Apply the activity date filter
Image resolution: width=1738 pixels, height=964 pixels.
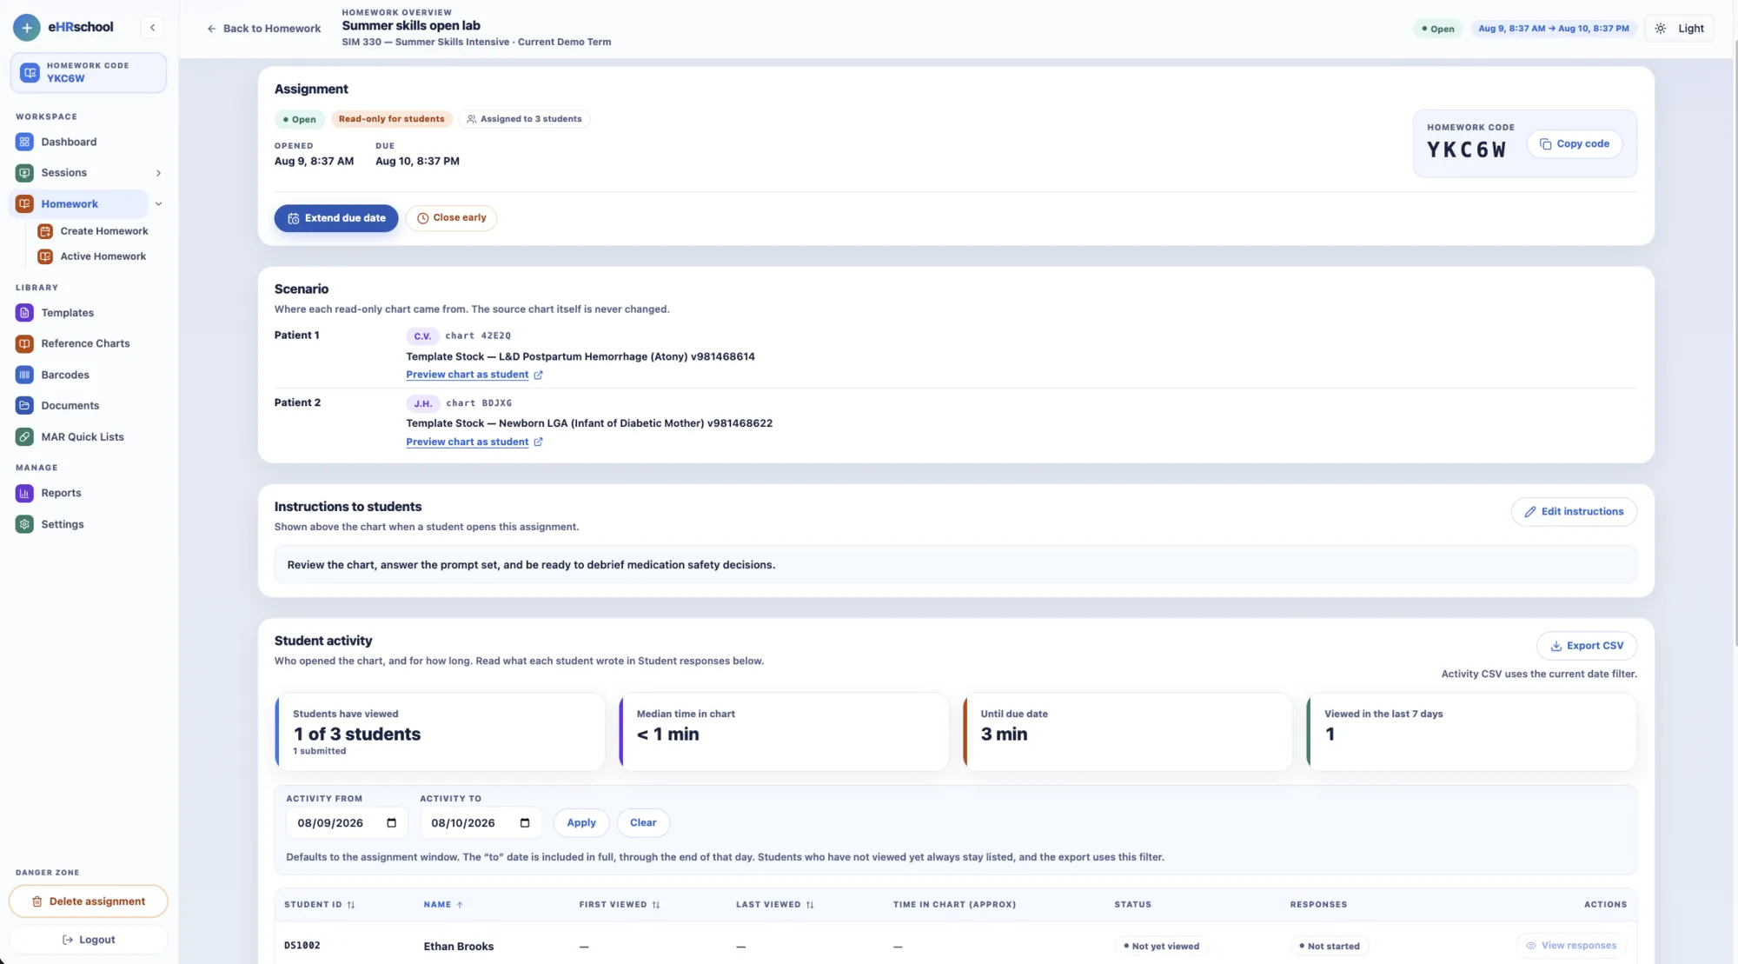click(581, 823)
